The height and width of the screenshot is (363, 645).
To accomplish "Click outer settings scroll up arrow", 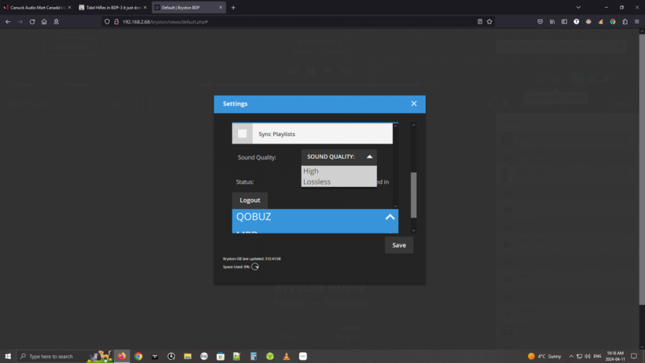I will tap(413, 125).
